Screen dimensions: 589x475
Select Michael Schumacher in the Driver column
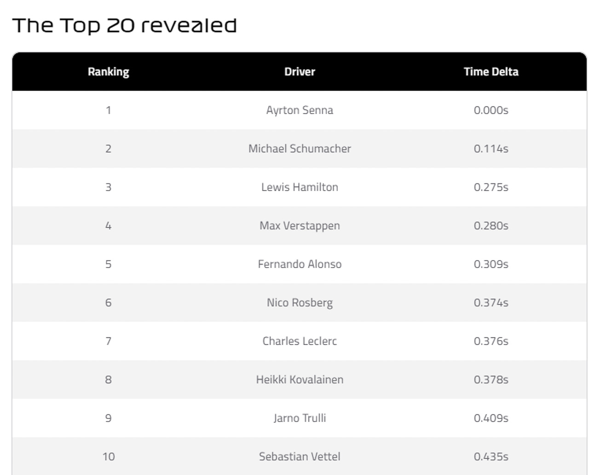(300, 149)
